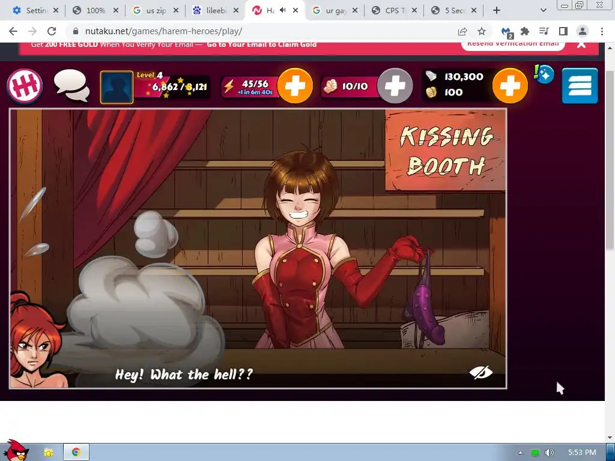The height and width of the screenshot is (461, 615).
Task: Click the Level 4 experience progress bar
Action: click(x=172, y=86)
